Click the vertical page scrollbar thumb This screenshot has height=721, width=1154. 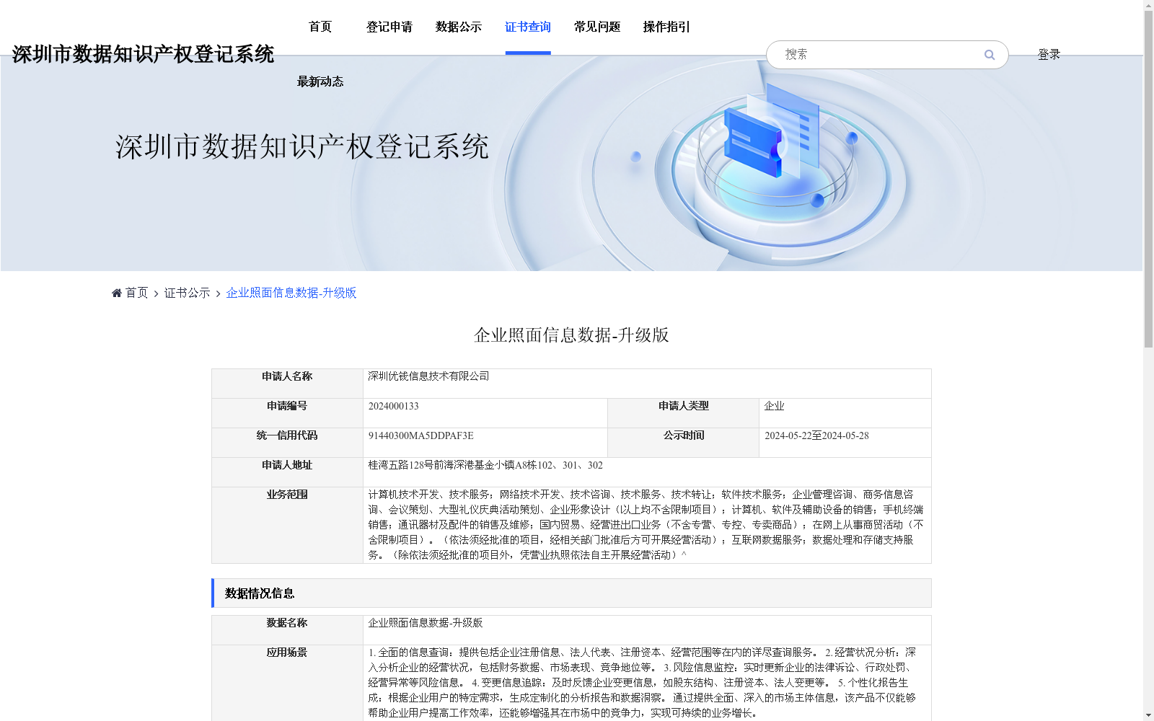1148,179
